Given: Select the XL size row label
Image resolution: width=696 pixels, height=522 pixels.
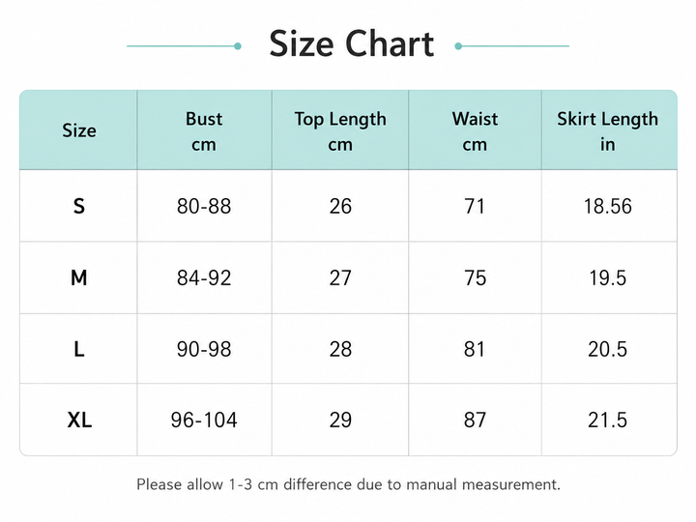Looking at the screenshot, I should (79, 420).
